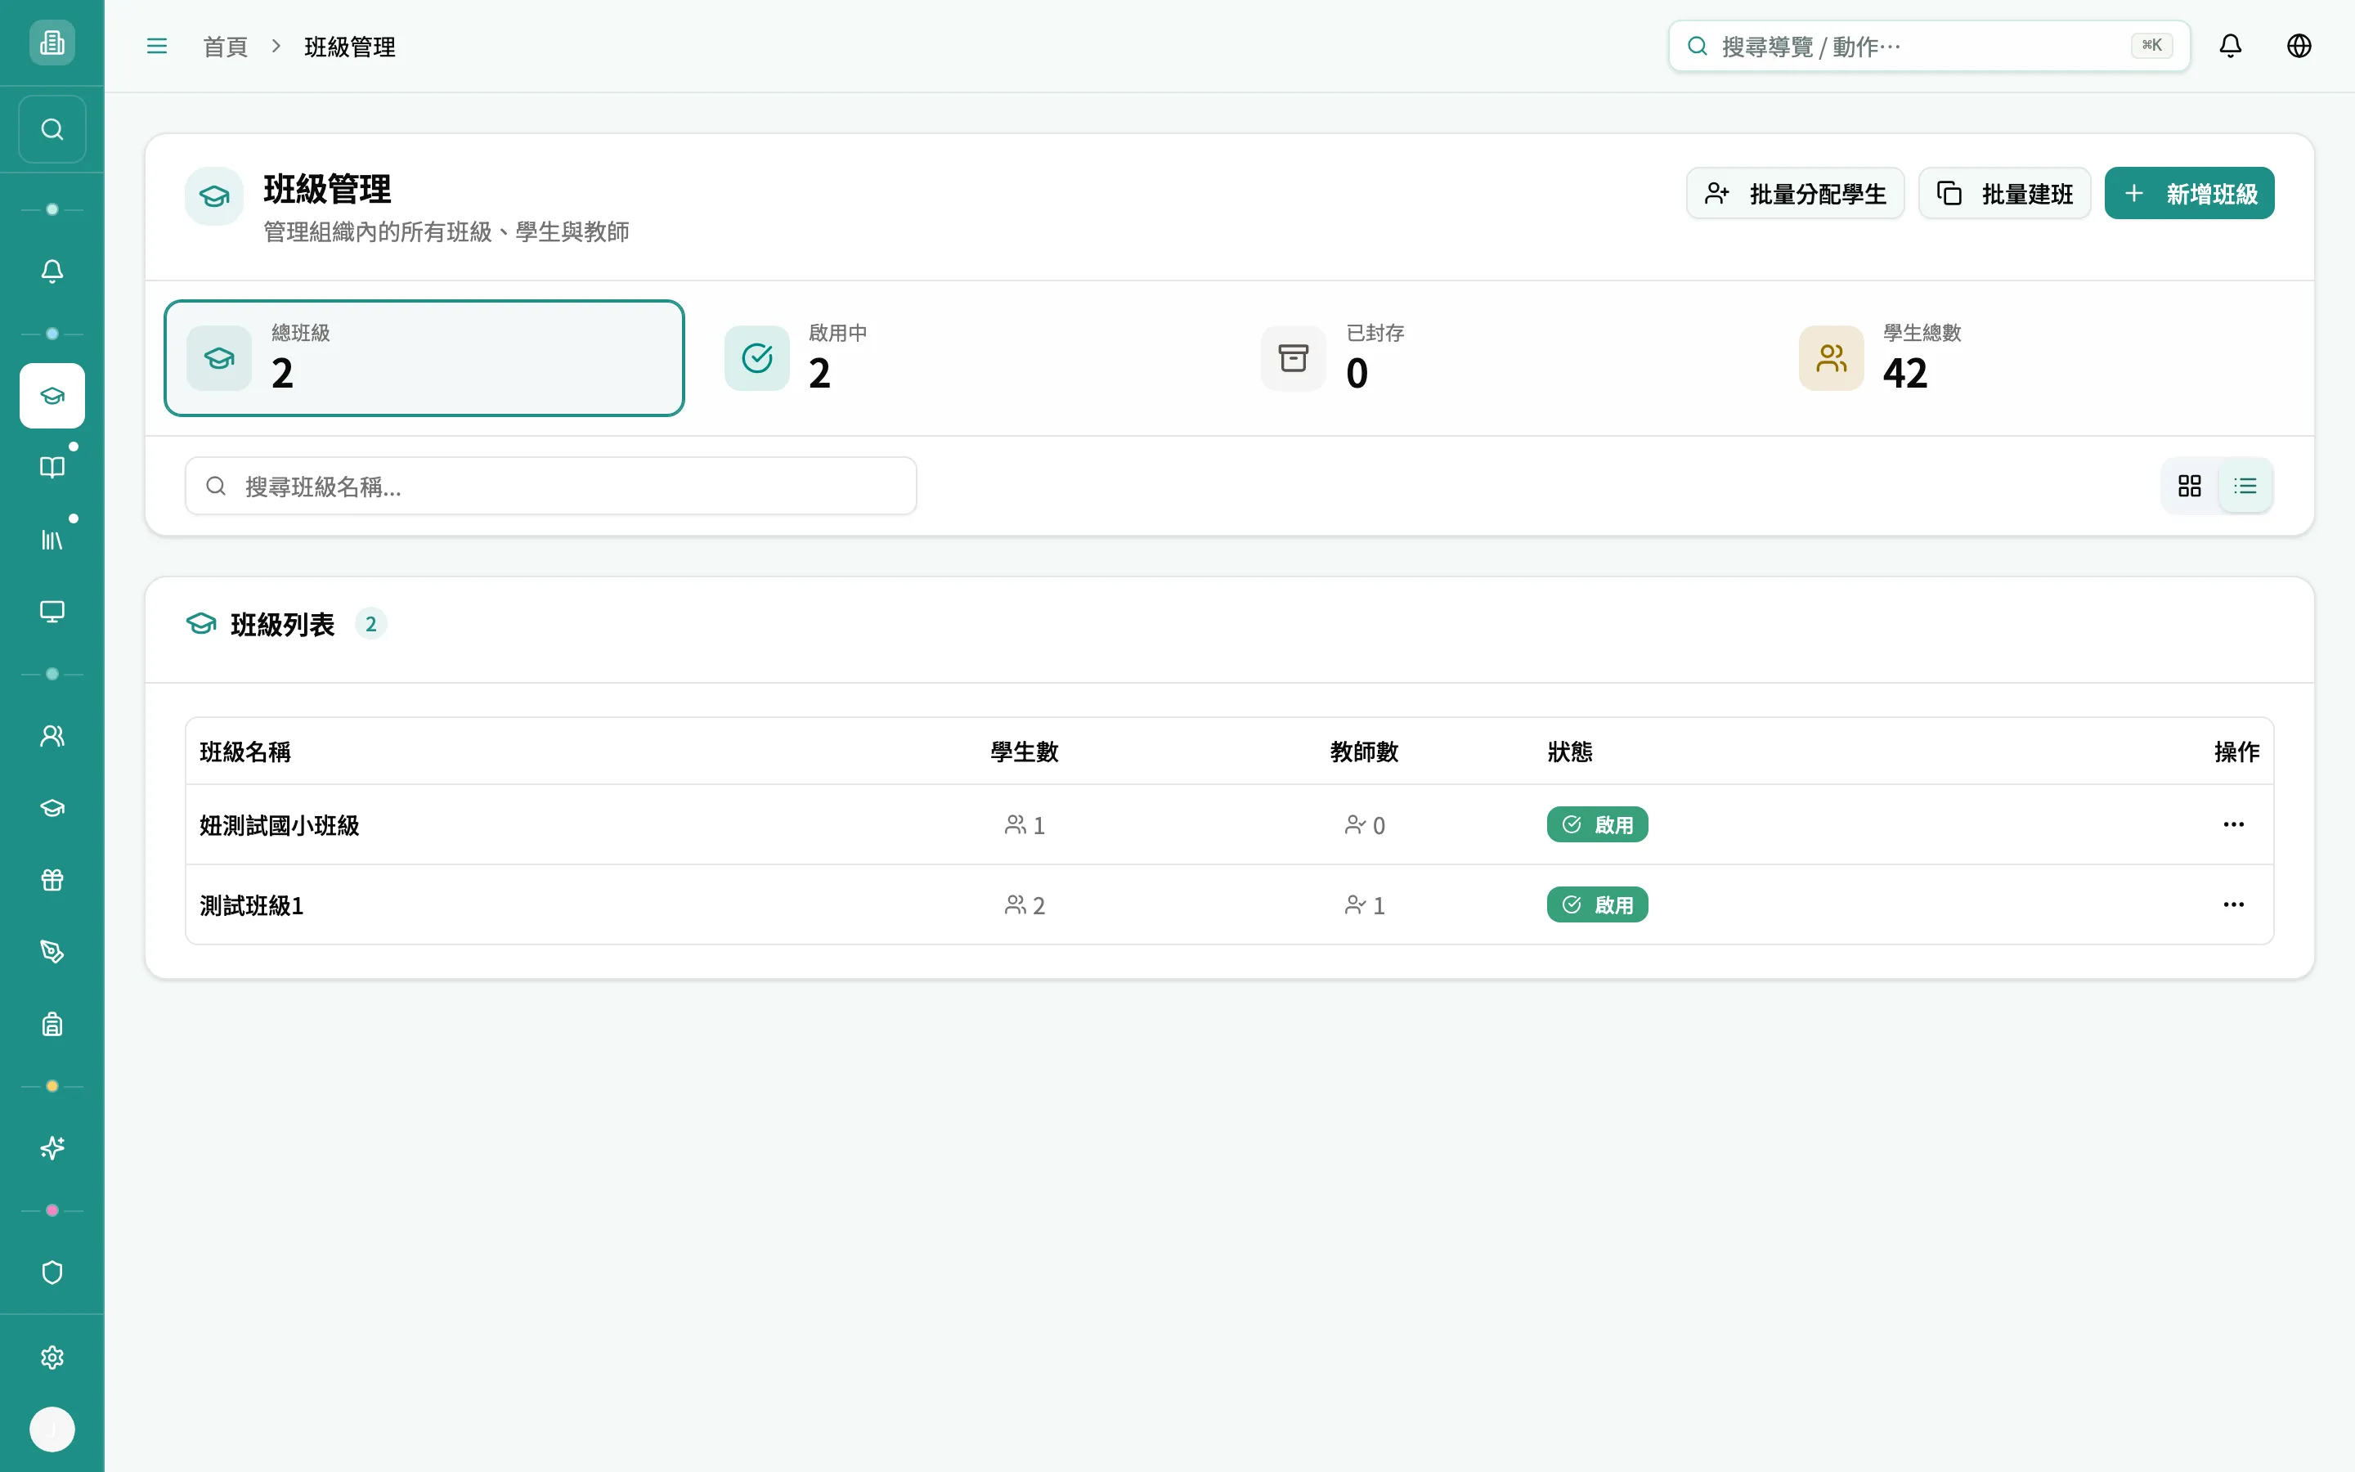Open settings gear in sidebar

point(52,1358)
